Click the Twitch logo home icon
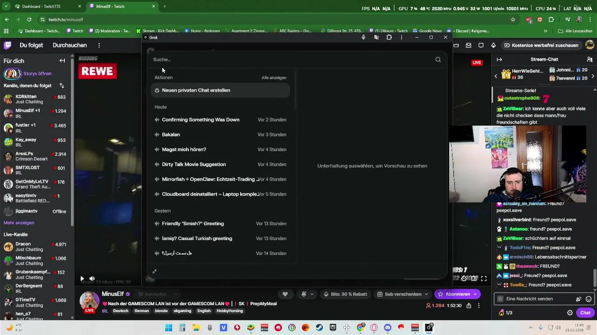Image resolution: width=597 pixels, height=335 pixels. coord(7,45)
